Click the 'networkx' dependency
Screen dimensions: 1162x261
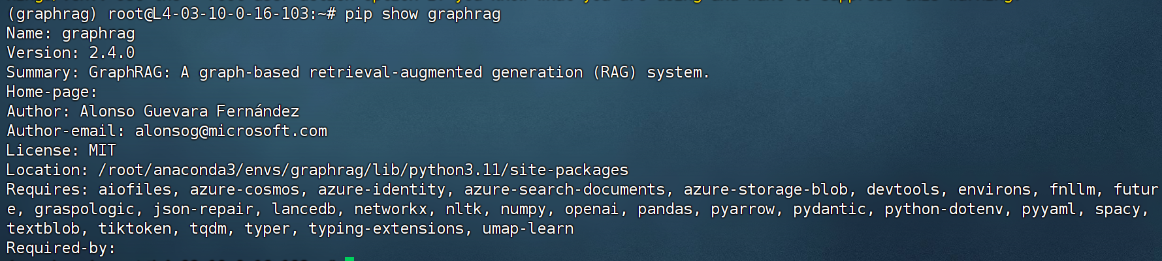(x=391, y=209)
